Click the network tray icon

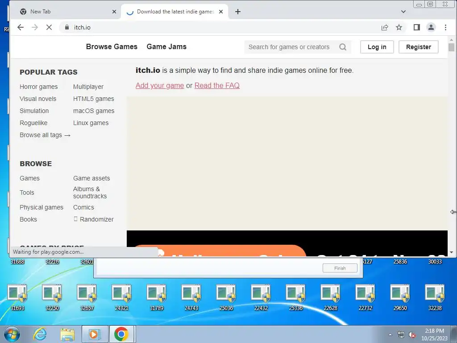click(401, 335)
